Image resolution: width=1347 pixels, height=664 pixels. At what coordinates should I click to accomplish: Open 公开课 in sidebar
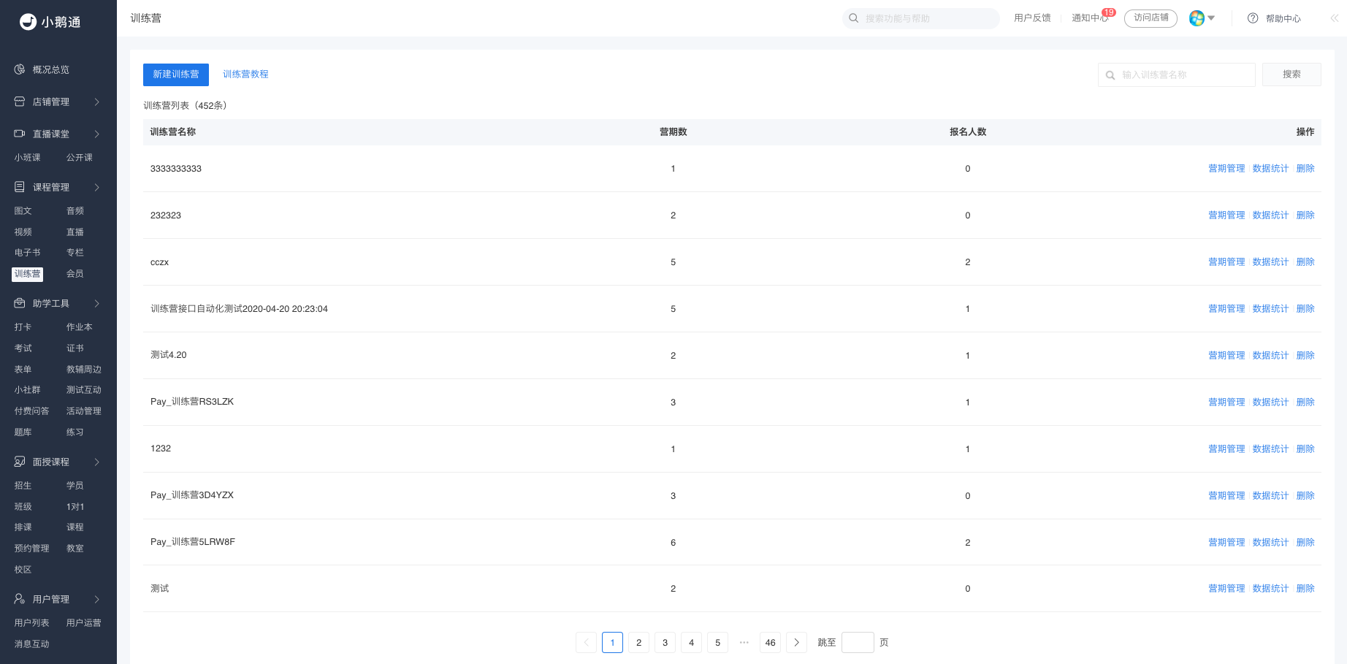pos(80,158)
